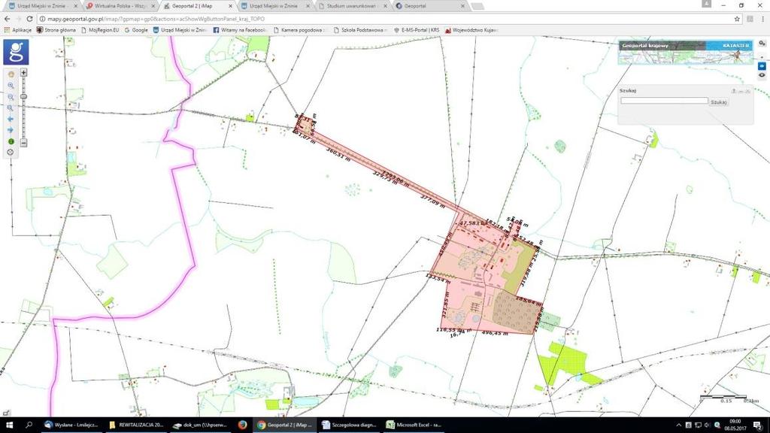Viewport: 770px width, 433px height.
Task: Pin the Szukaj search panel
Action: click(x=734, y=91)
